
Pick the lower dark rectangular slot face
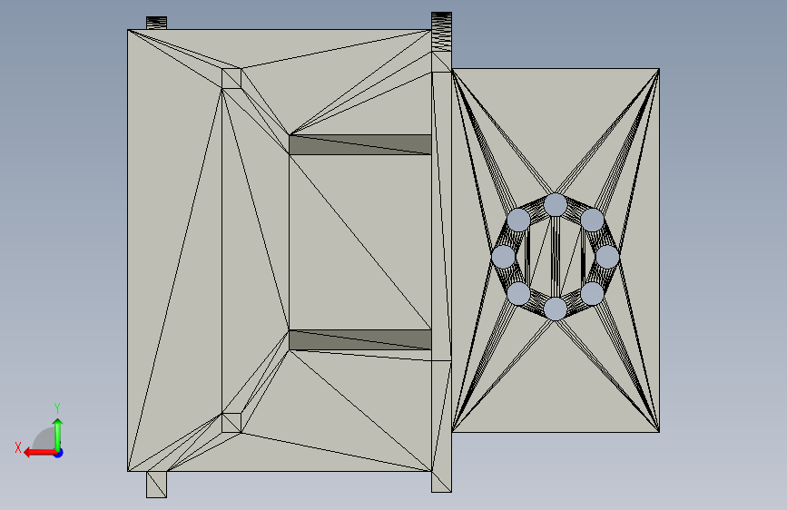[x=359, y=339]
